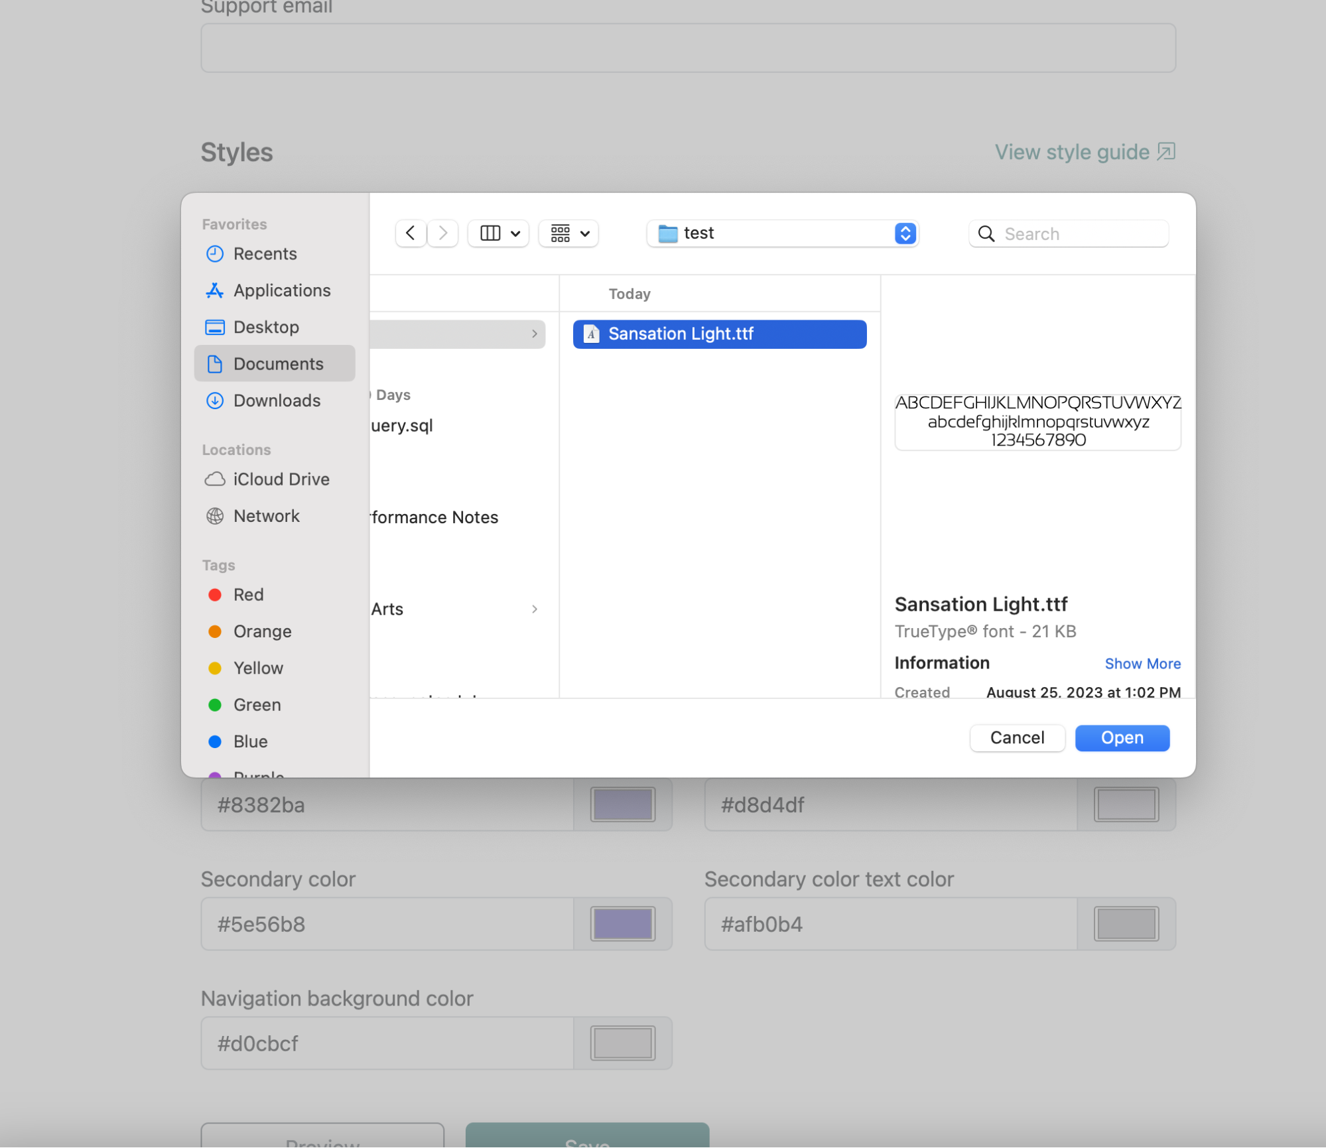
Task: Select the Network location
Action: (x=266, y=516)
